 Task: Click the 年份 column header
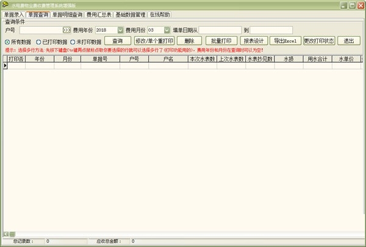click(40, 59)
